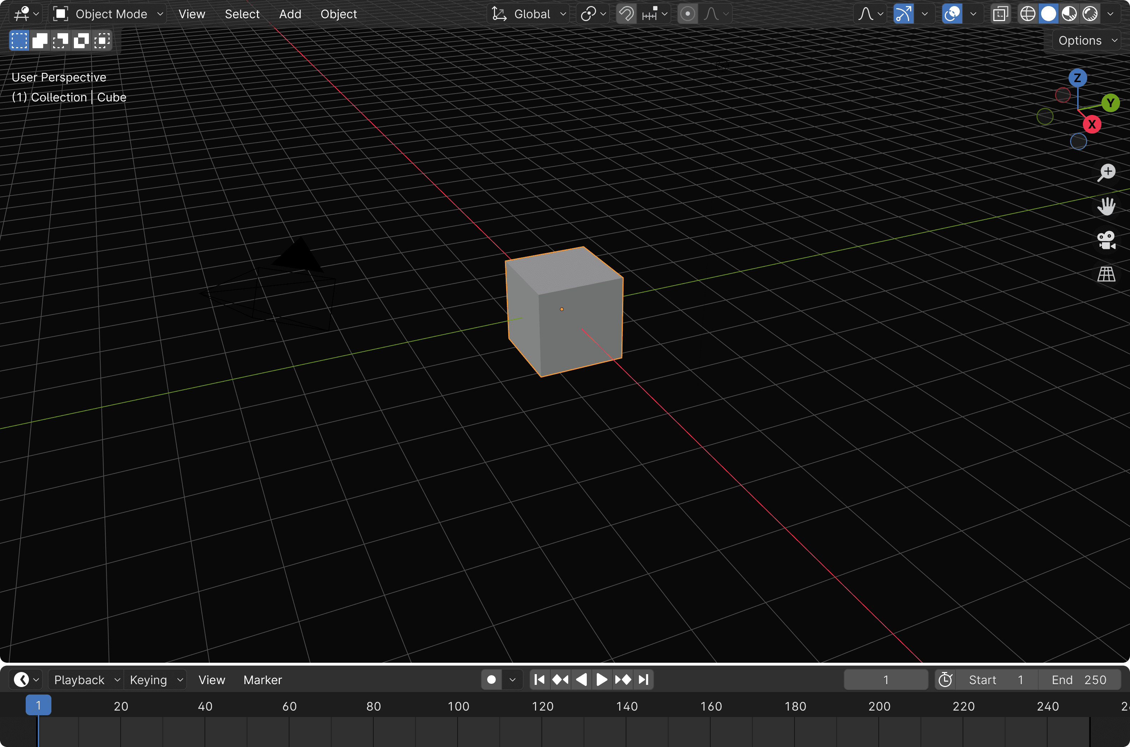This screenshot has height=747, width=1130.
Task: Switch between perspective and orthographic with grid icon
Action: click(x=1106, y=274)
